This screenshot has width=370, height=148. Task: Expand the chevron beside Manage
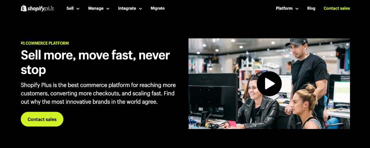click(x=108, y=9)
